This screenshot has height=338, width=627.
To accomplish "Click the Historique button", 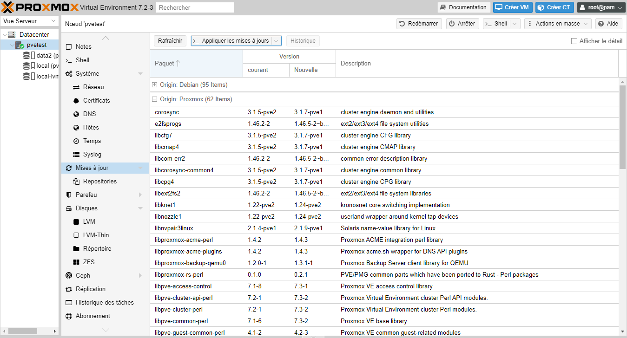I will (303, 41).
